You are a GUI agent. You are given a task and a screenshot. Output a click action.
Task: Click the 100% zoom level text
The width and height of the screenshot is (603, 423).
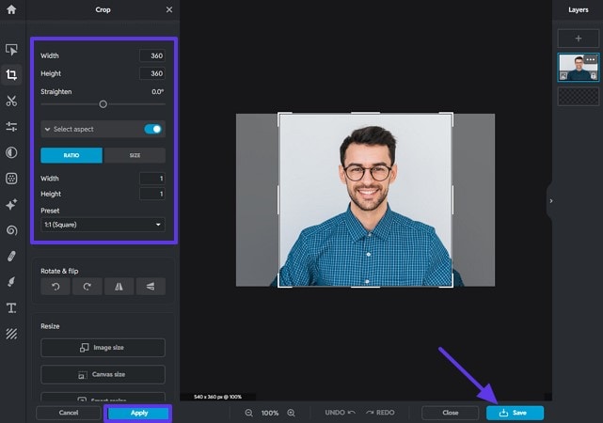pos(270,413)
